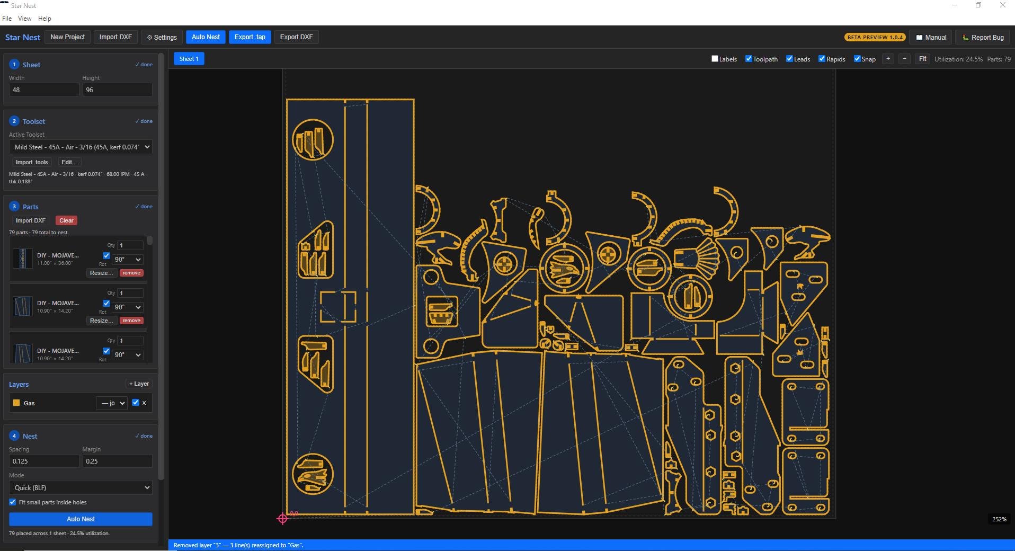Add a layer with + Layer
Viewport: 1015px width, 551px height.
(139, 384)
